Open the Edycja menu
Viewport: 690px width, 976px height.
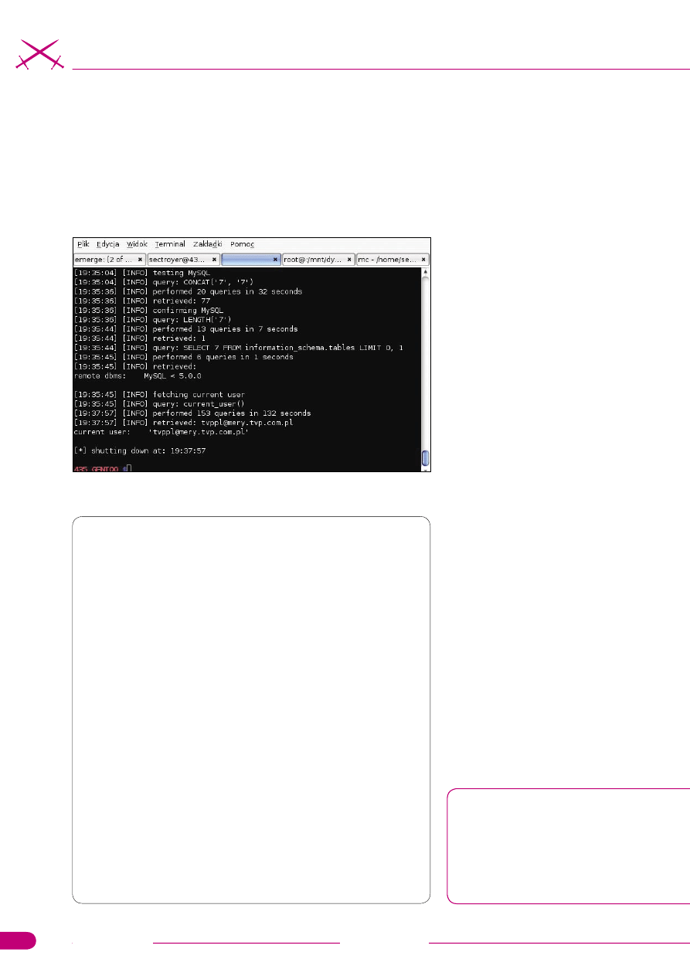click(108, 244)
